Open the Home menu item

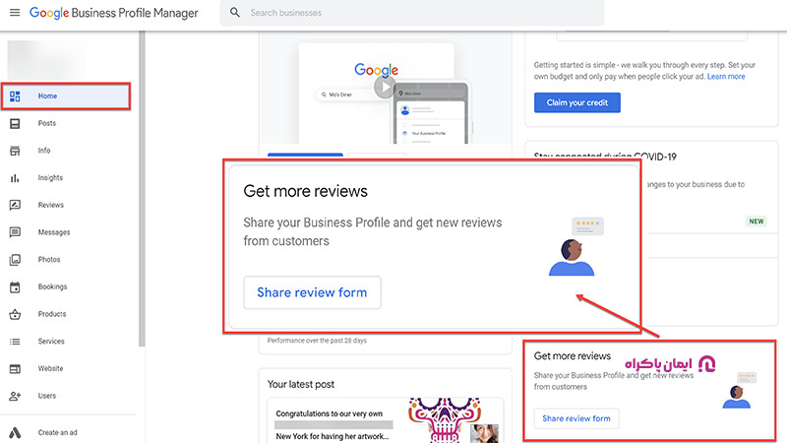tap(66, 95)
